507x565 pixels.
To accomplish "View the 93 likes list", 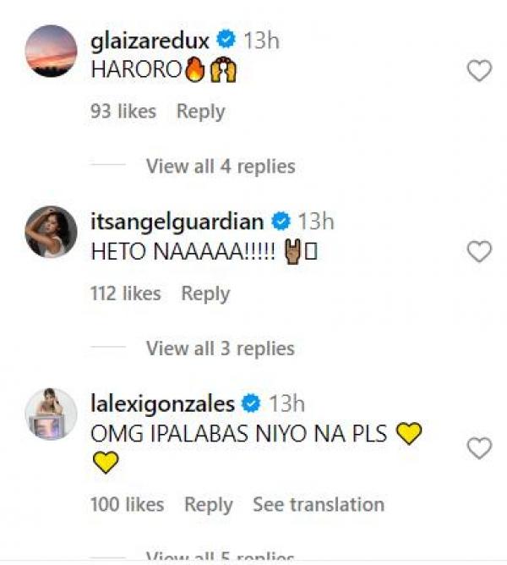I will click(123, 112).
